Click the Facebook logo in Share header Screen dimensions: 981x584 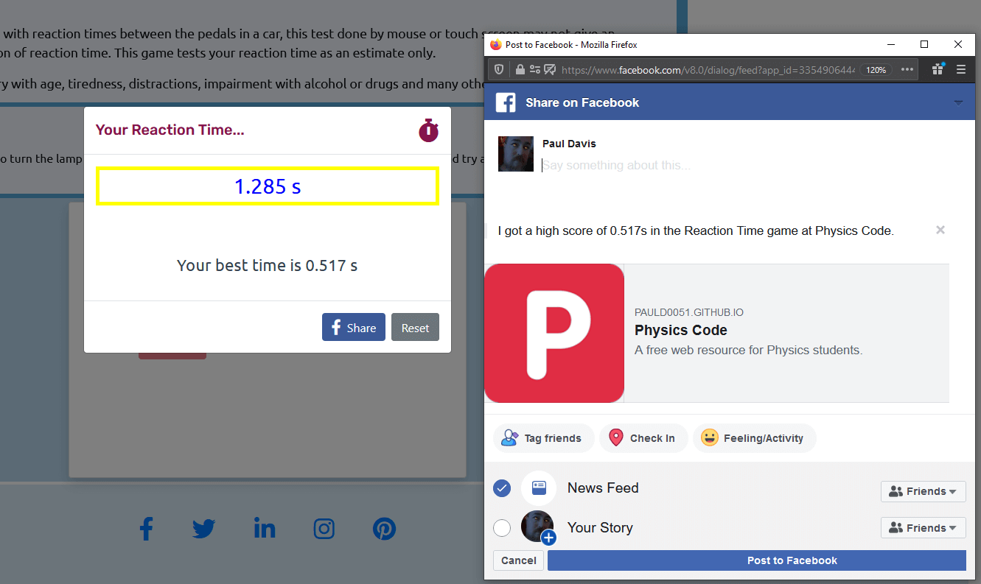(506, 102)
